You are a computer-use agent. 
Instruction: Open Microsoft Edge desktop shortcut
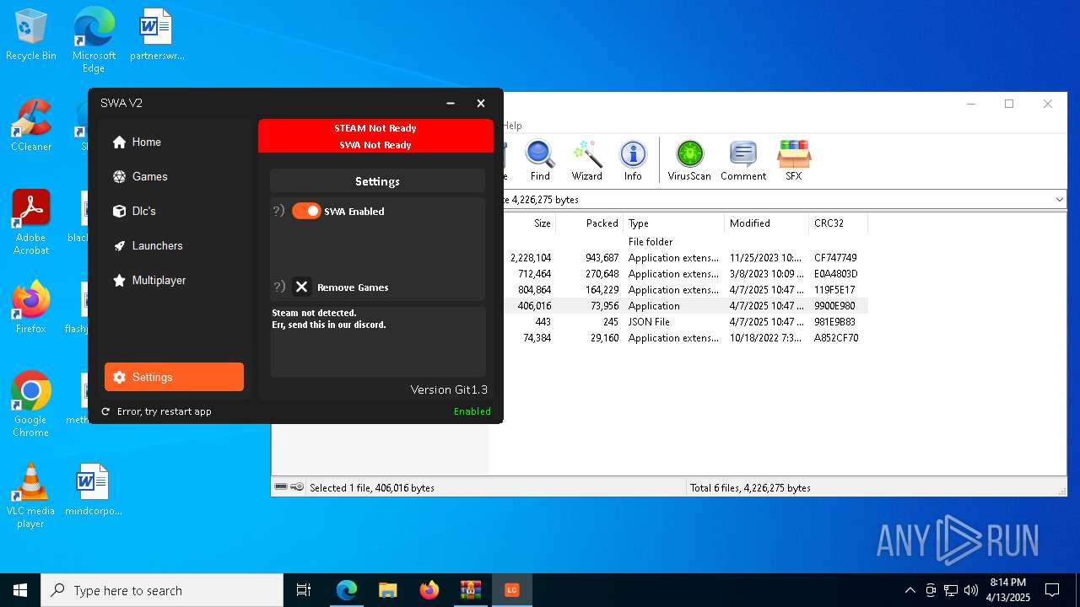(x=94, y=40)
